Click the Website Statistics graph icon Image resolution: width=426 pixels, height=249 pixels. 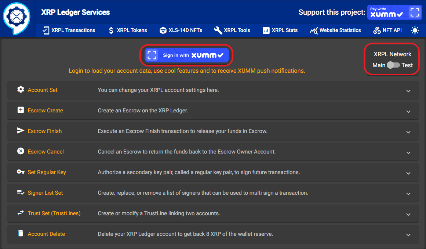[x=314, y=31]
